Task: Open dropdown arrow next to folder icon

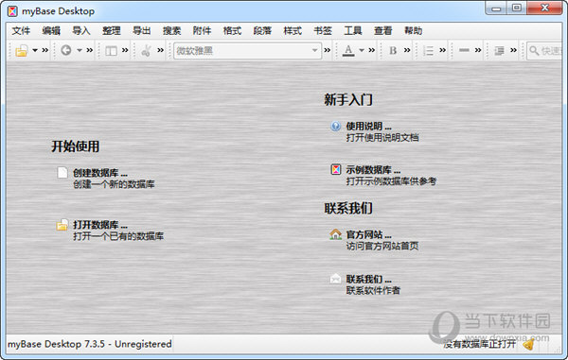Action: click(x=35, y=50)
